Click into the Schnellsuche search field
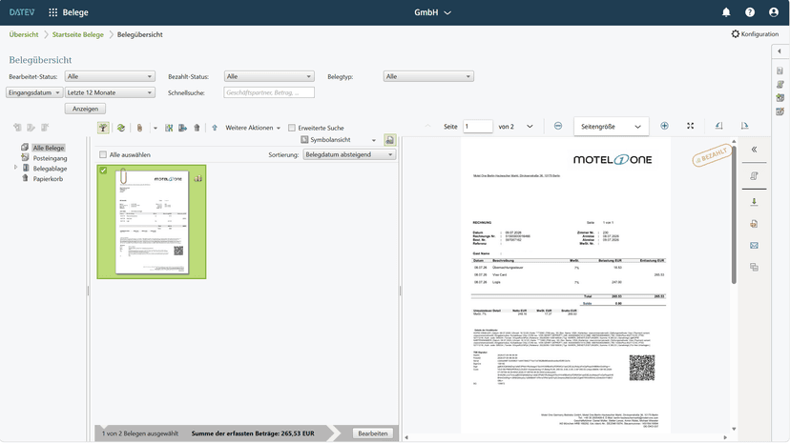The height and width of the screenshot is (443, 790). (269, 92)
